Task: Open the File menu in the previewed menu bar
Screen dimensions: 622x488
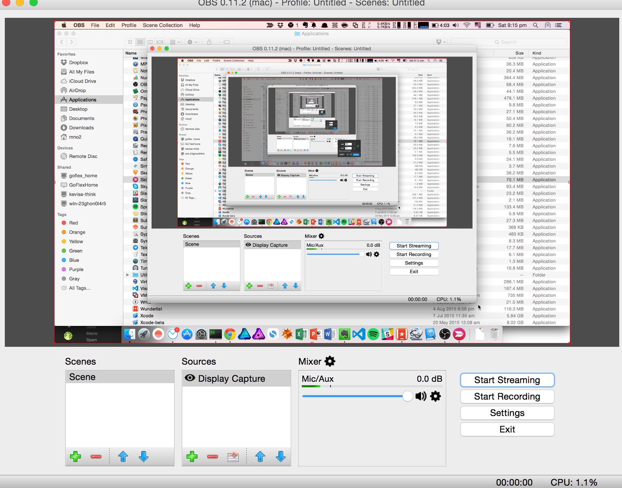Action: pyautogui.click(x=95, y=25)
